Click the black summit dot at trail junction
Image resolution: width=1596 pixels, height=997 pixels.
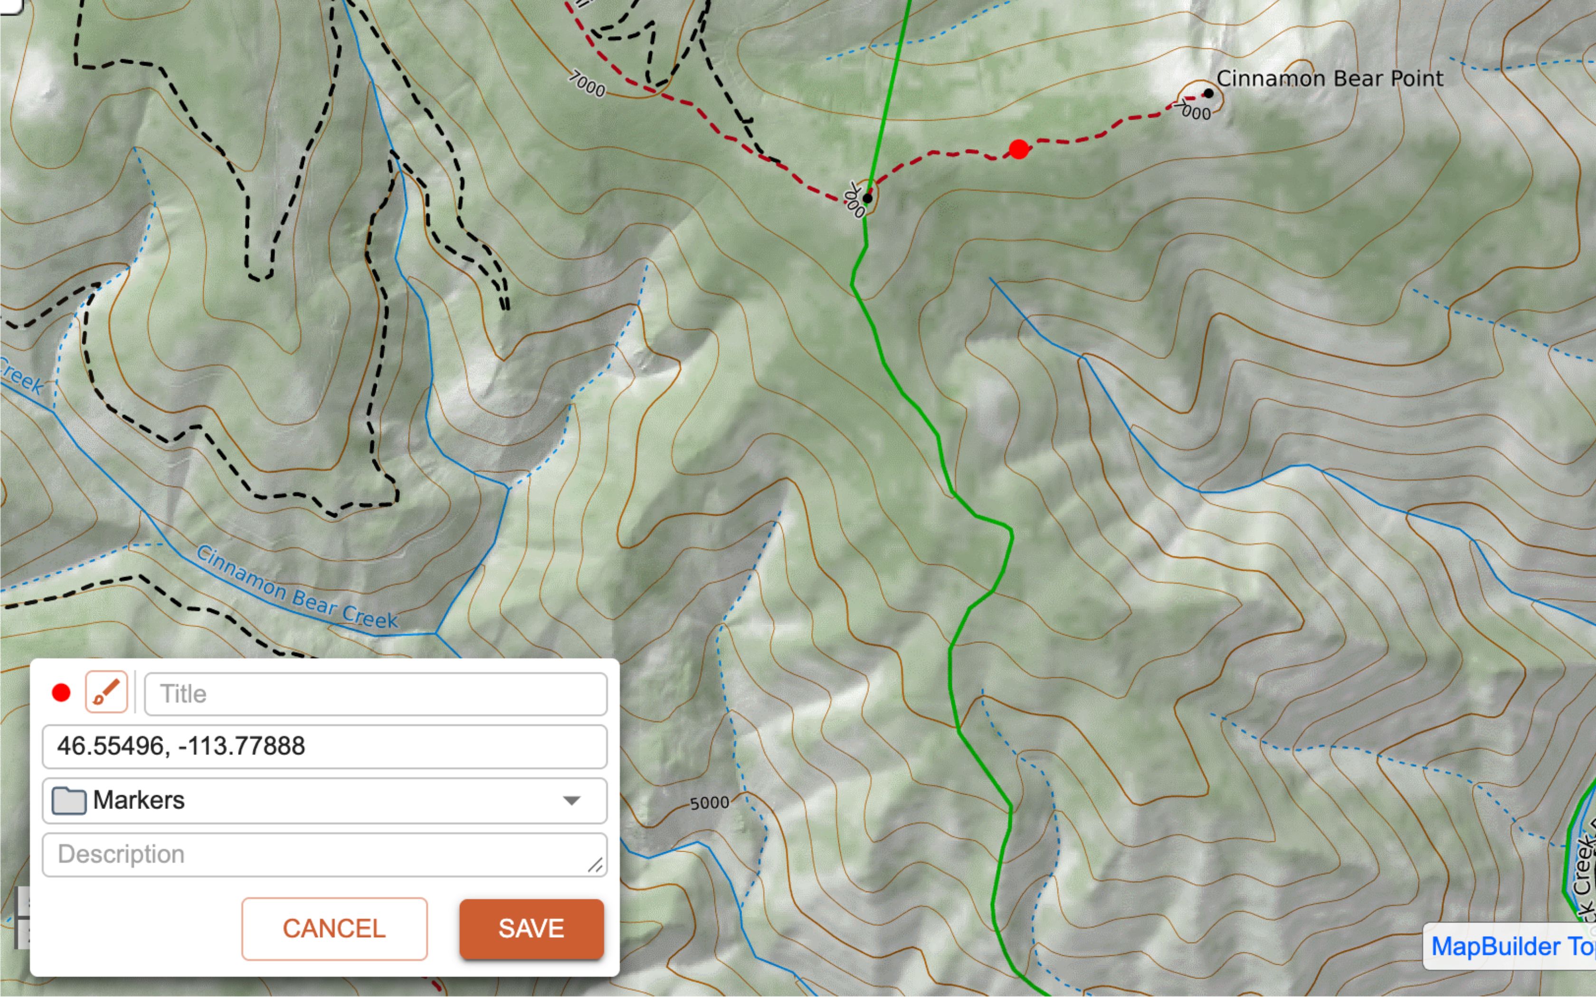pos(868,198)
